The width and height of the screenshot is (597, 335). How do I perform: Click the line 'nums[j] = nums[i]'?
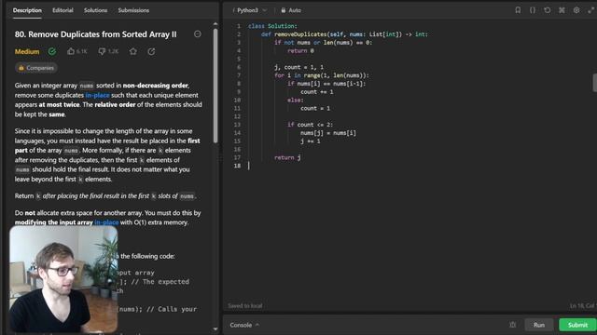click(328, 132)
